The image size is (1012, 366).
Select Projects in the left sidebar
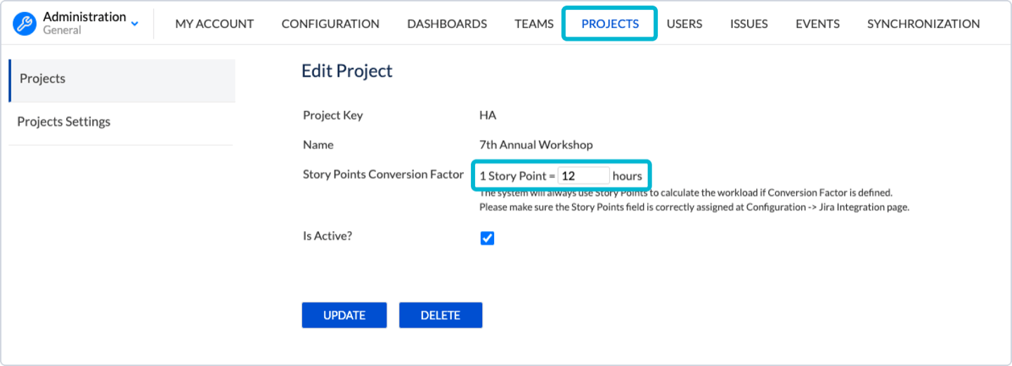pyautogui.click(x=122, y=79)
